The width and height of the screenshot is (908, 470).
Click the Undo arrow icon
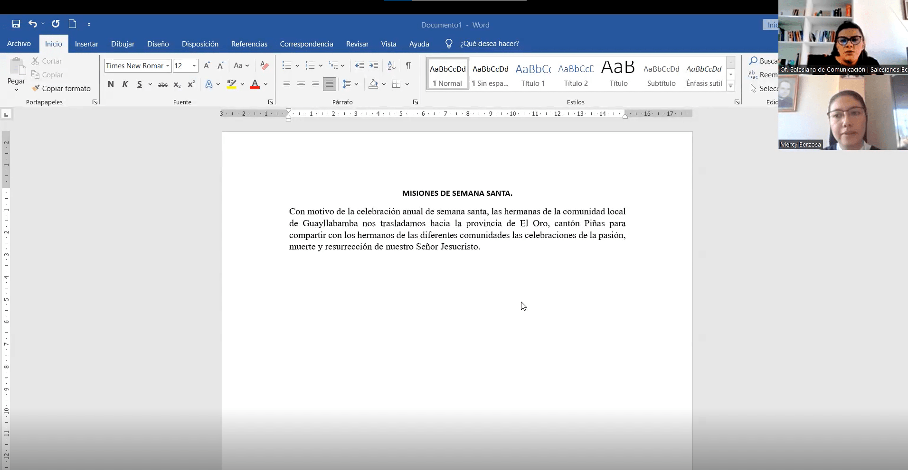pos(32,24)
